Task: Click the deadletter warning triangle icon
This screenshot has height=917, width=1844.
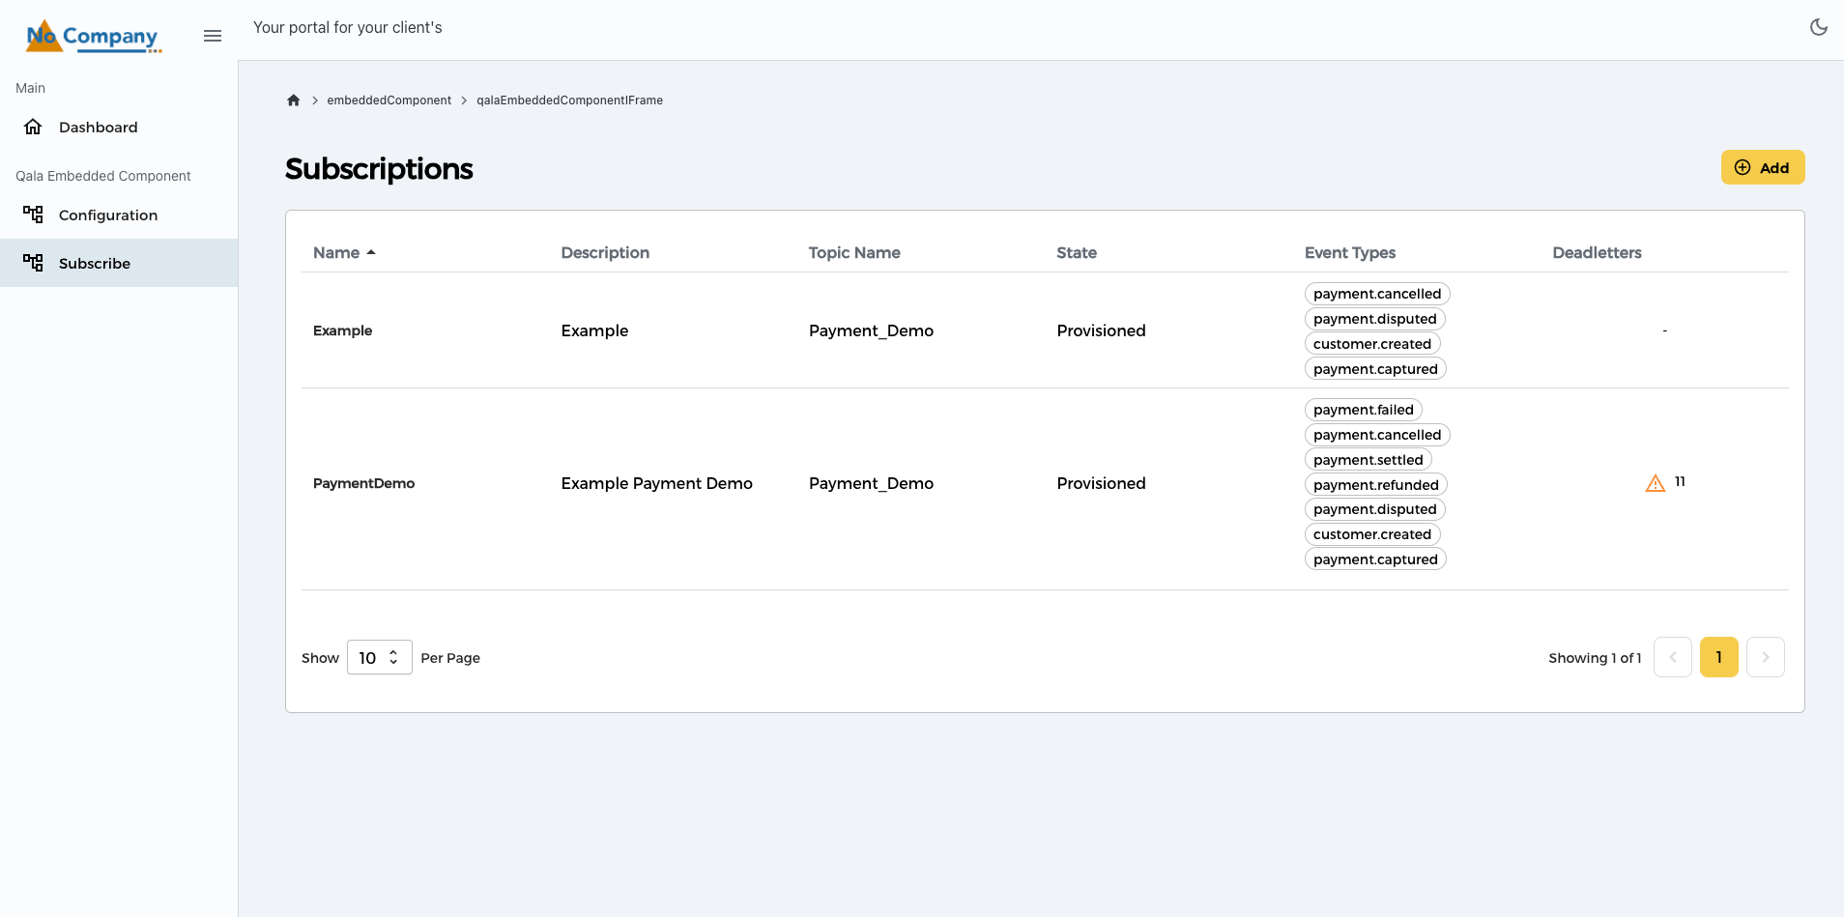Action: coord(1655,483)
